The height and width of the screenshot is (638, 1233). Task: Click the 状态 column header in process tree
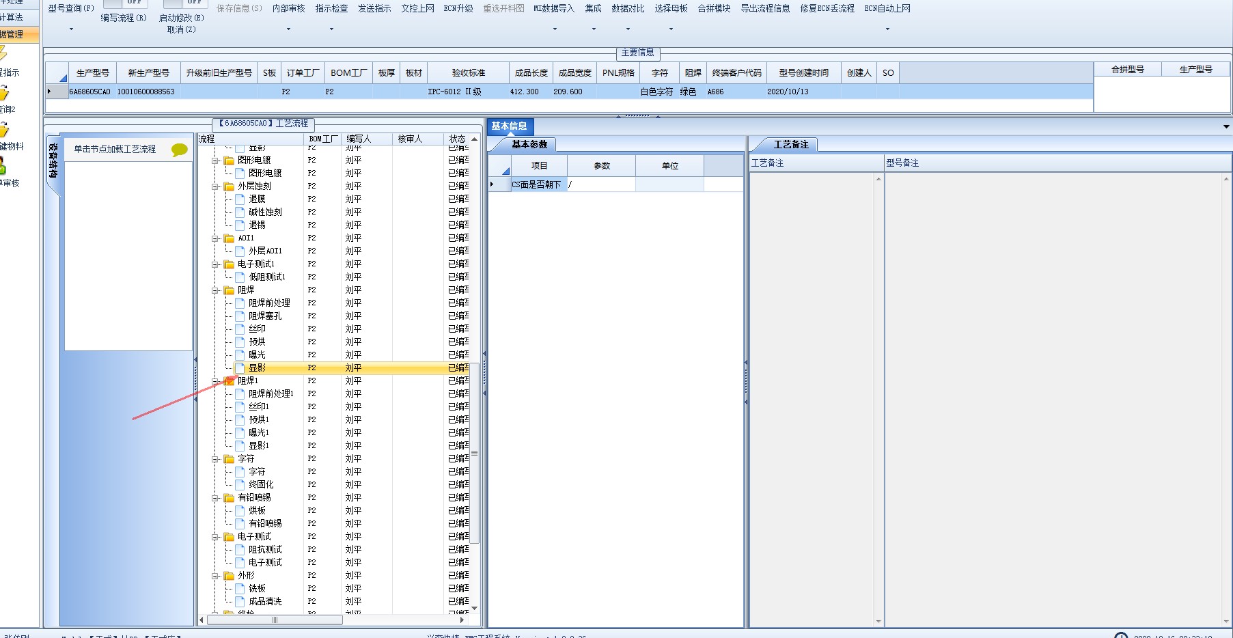(457, 139)
